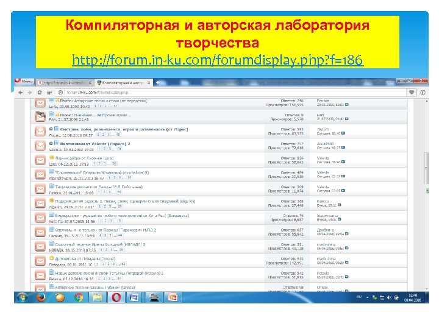Open thread Новые детские песни Татьяны Петровой (Petava)

click(x=109, y=273)
